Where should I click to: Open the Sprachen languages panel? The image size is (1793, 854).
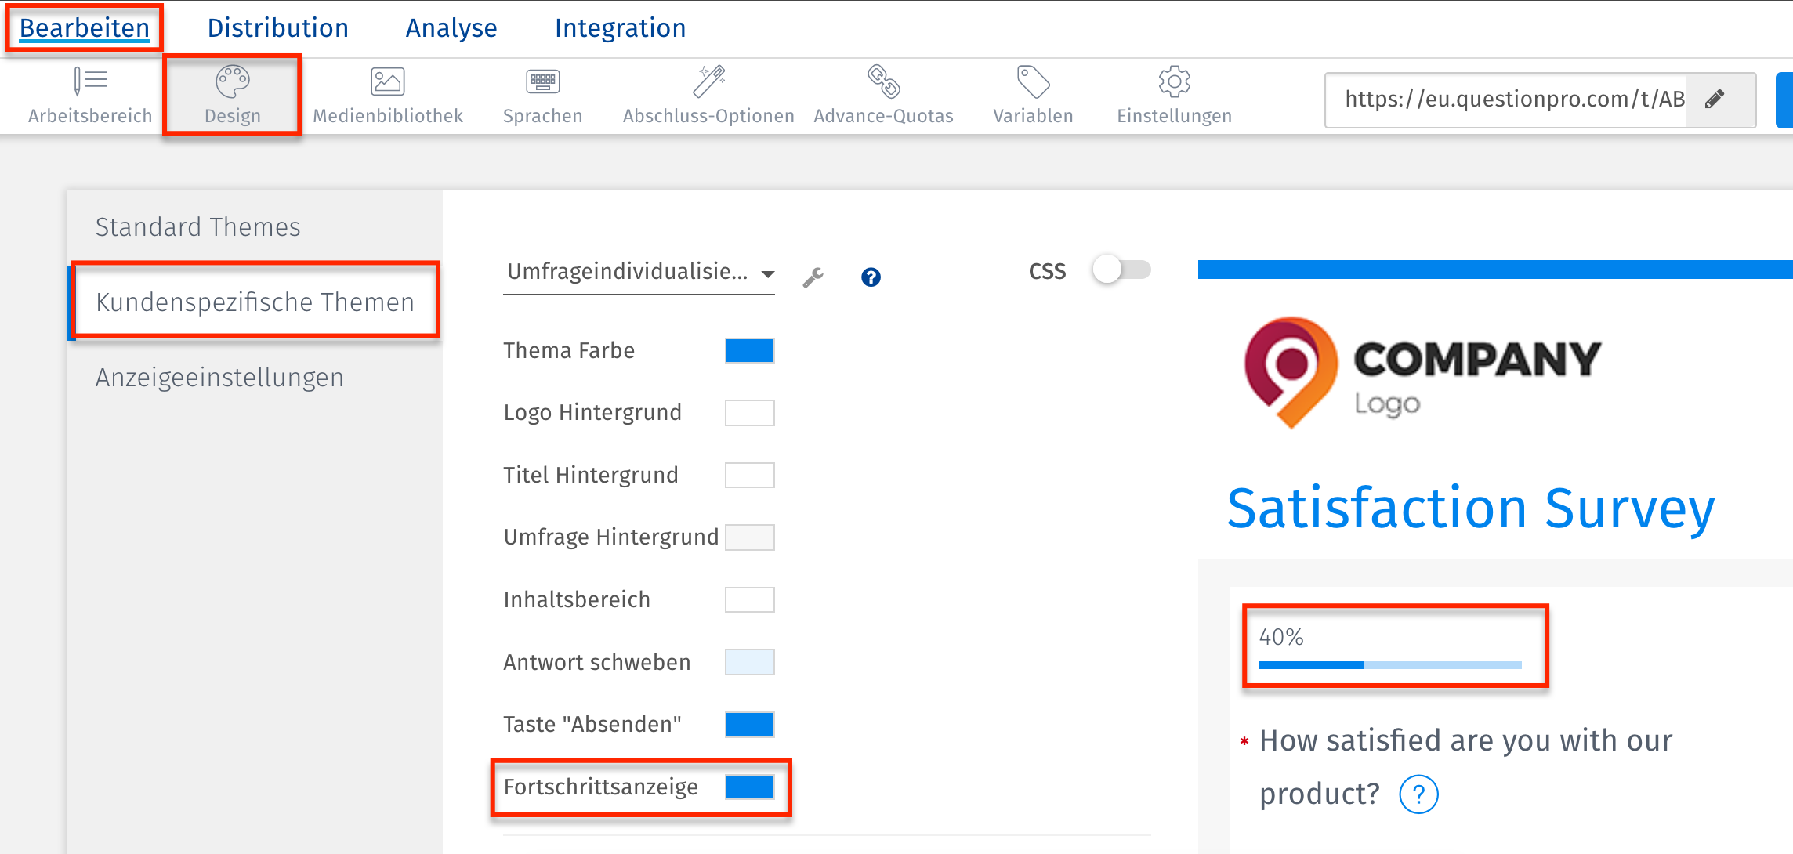pos(542,94)
